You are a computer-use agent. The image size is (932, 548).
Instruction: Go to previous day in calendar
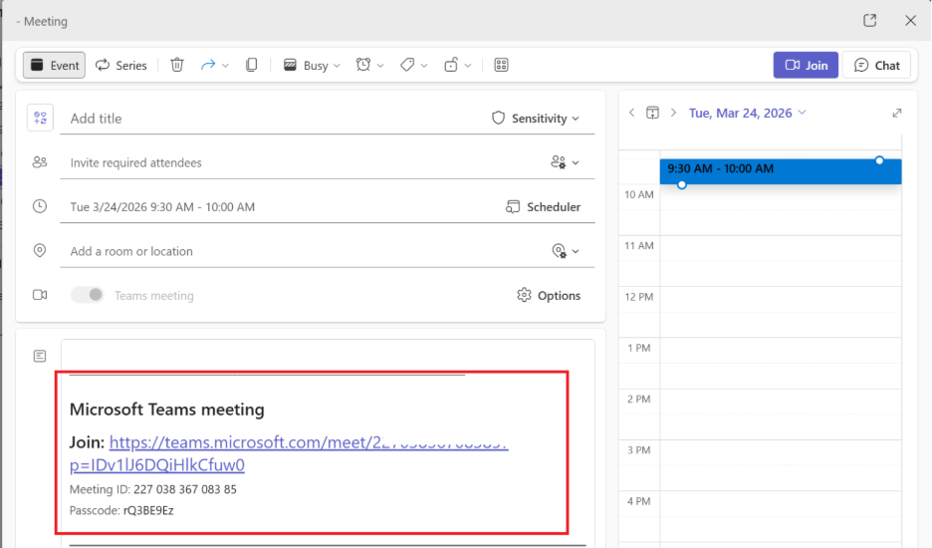[x=632, y=113]
